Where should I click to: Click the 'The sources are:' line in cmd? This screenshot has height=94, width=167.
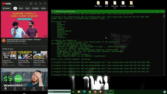coord(59,21)
